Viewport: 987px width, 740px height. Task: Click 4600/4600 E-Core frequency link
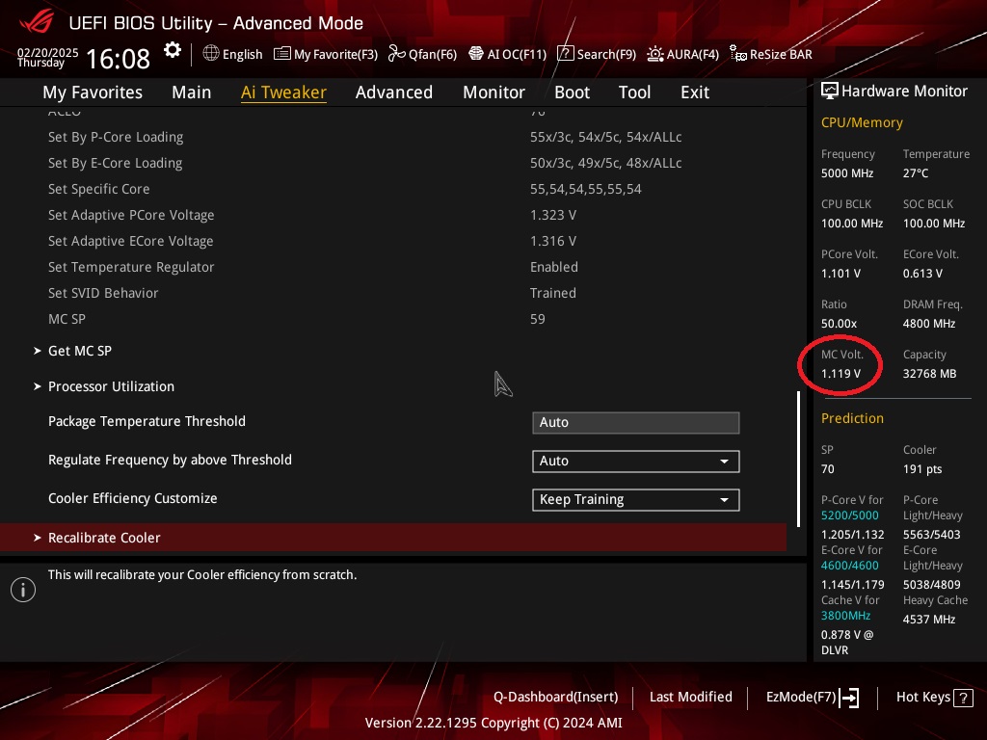coord(850,566)
